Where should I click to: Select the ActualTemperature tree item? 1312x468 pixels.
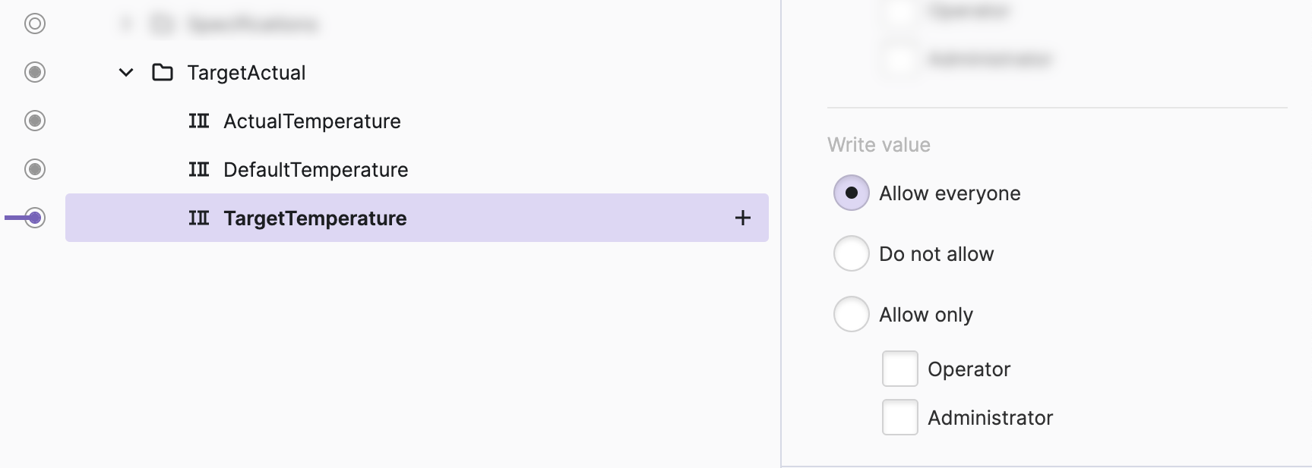coord(311,121)
